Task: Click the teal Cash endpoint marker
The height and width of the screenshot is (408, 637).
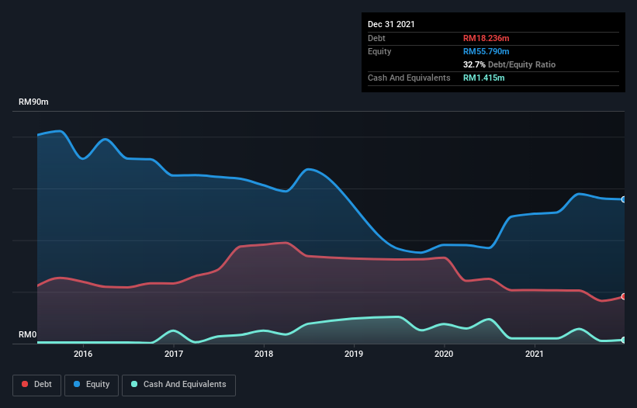Action: [x=624, y=340]
